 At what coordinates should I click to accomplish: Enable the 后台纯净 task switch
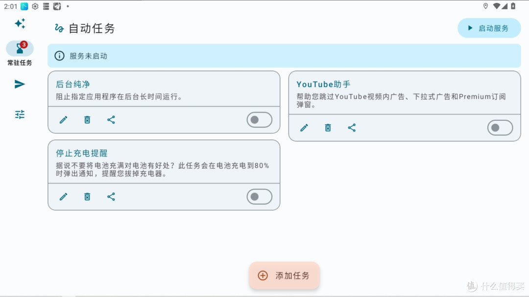pyautogui.click(x=259, y=119)
